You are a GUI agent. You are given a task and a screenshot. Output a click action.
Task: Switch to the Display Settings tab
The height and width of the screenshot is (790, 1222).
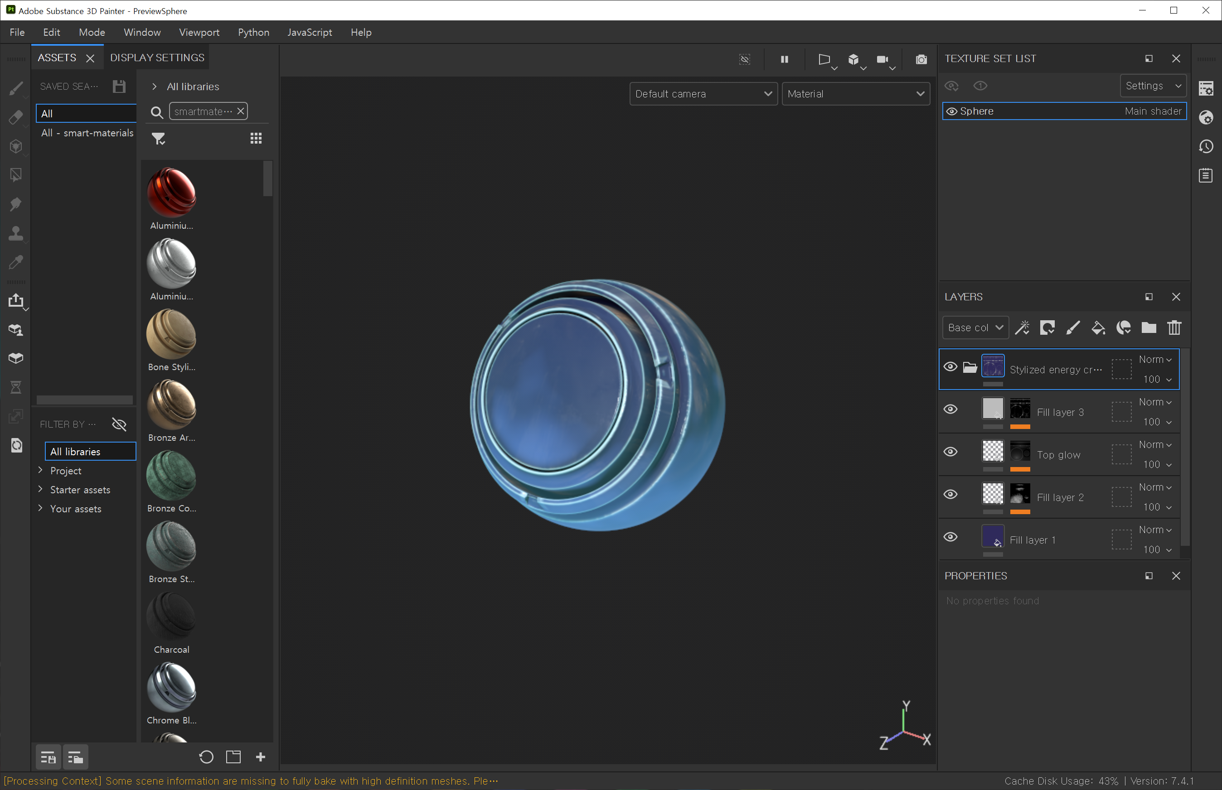(157, 58)
